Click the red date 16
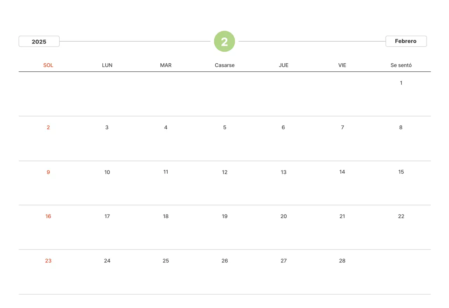449x308 pixels. (x=48, y=216)
